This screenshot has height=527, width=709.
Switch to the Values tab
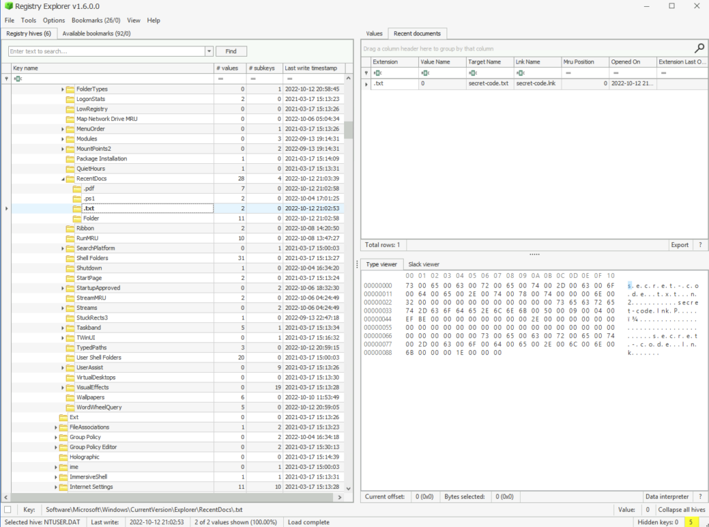click(374, 33)
